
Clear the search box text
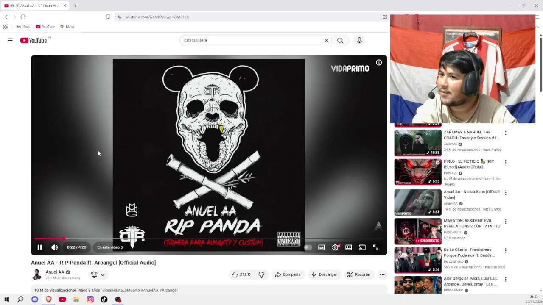327,40
